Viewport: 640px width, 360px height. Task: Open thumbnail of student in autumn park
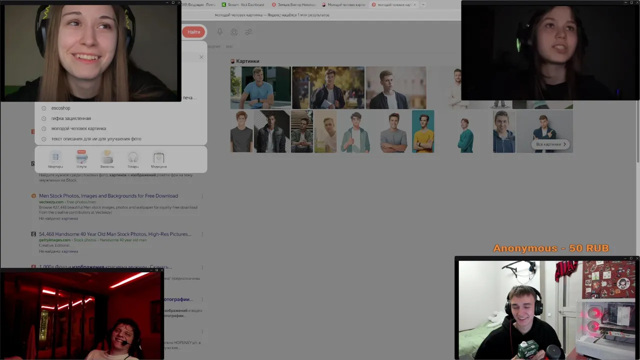328,87
